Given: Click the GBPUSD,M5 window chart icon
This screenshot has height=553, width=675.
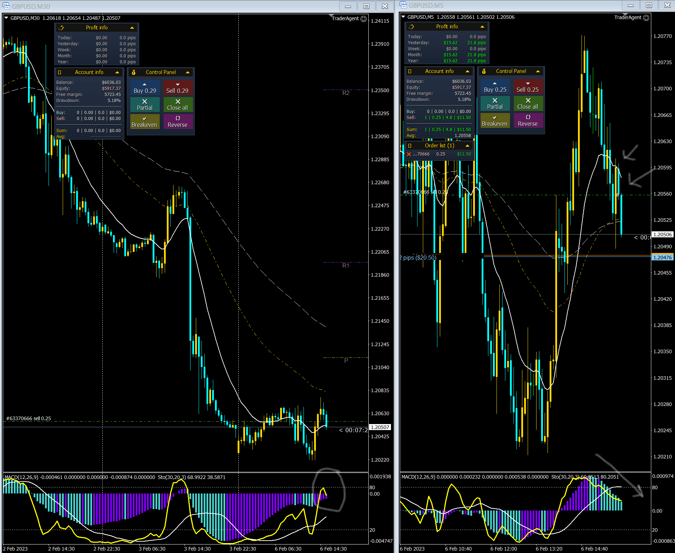Looking at the screenshot, I should pyautogui.click(x=403, y=5).
